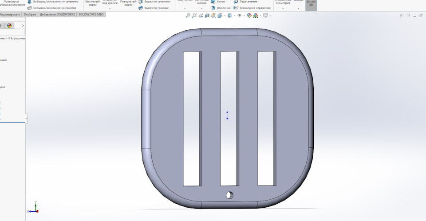
Task: Click Extruded Cut (Вытянутый вырез) button
Action: click(92, 3)
